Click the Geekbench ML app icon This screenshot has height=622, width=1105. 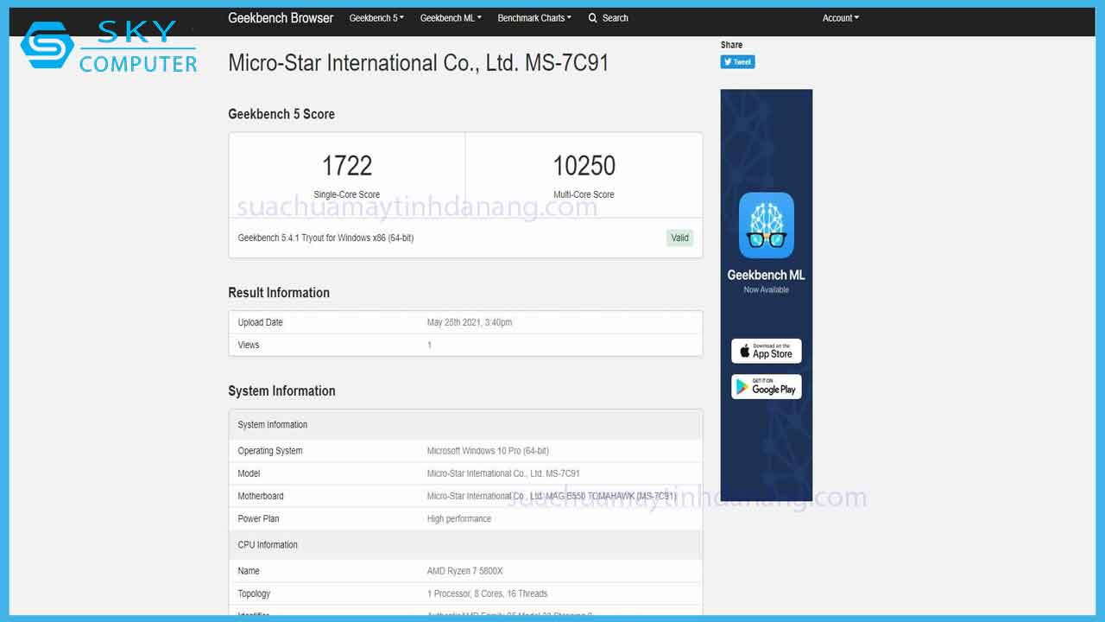click(767, 225)
